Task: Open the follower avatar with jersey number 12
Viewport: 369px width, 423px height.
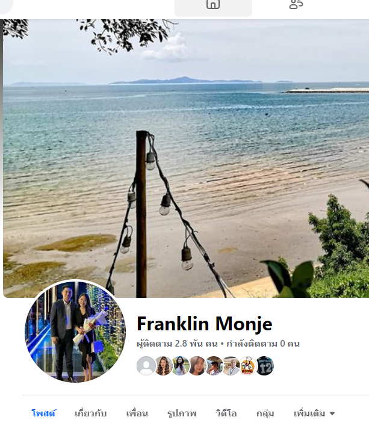Action: [265, 366]
